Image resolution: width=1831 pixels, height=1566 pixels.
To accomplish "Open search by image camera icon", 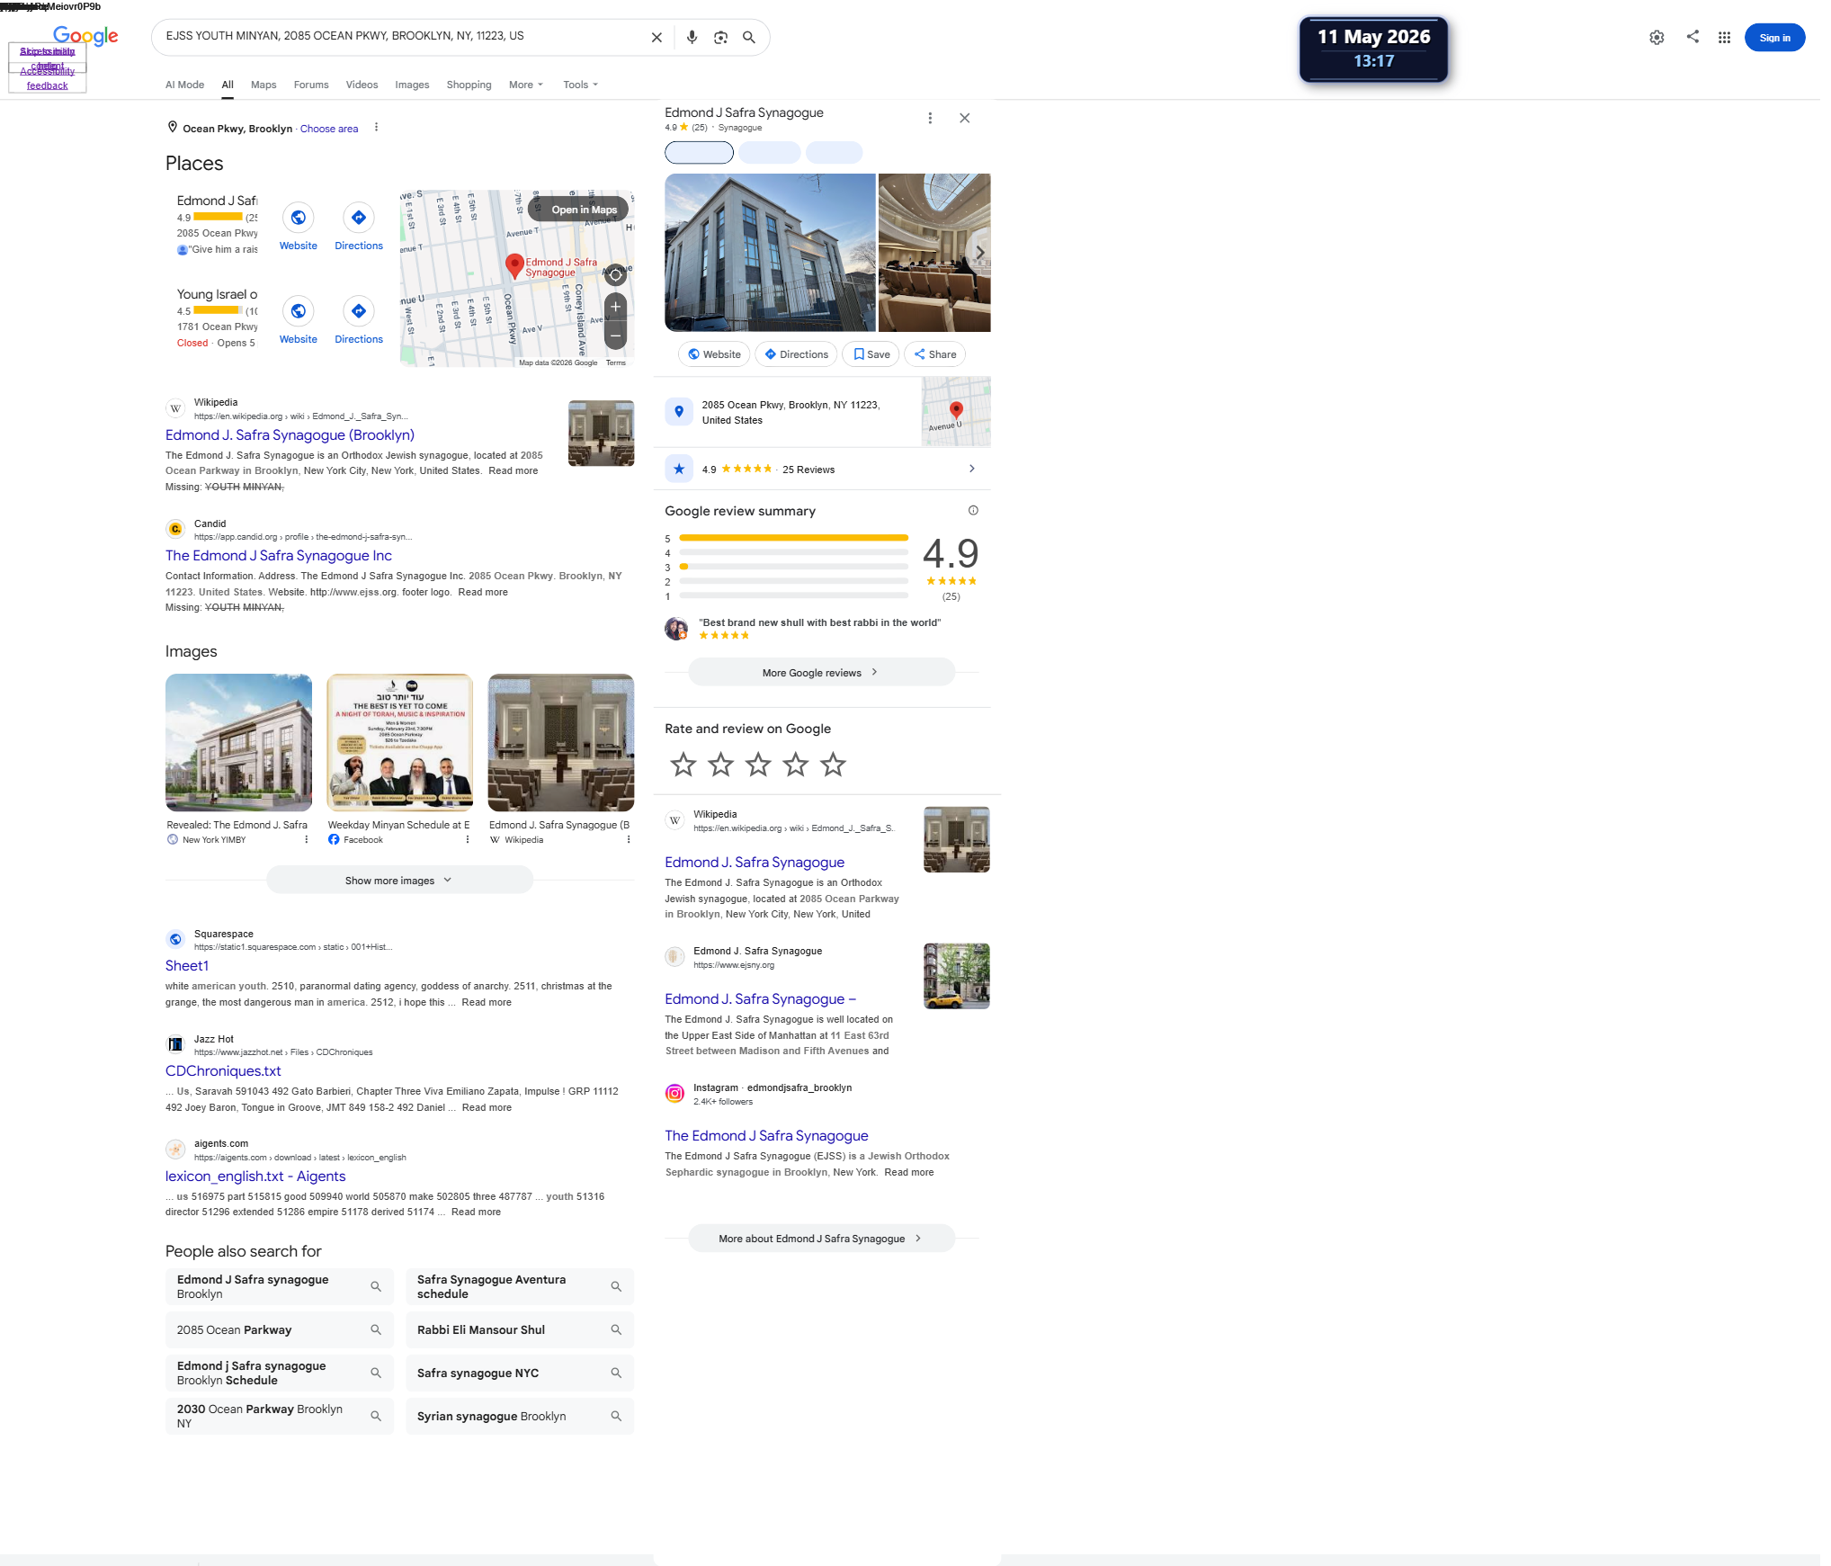I will point(720,38).
